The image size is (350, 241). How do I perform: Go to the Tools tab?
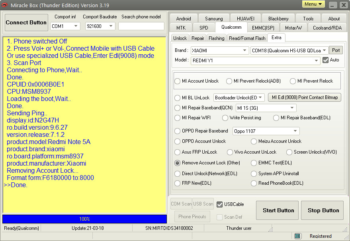308,19
